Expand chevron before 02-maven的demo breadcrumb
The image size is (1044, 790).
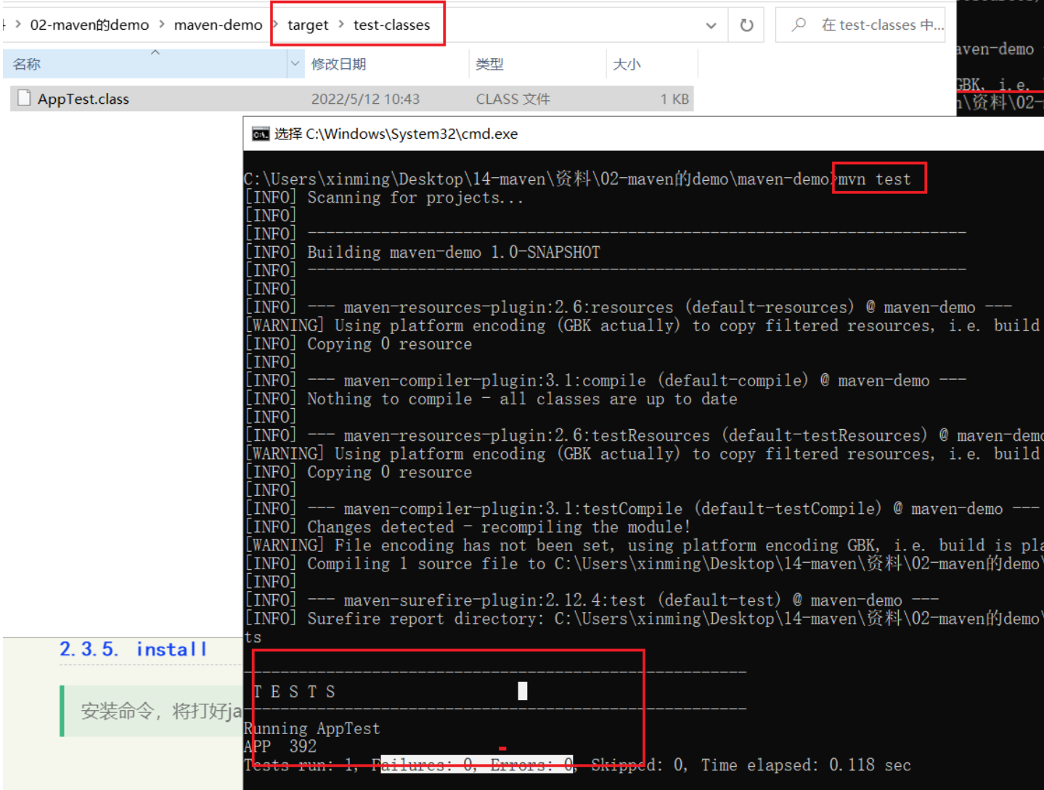tap(18, 25)
